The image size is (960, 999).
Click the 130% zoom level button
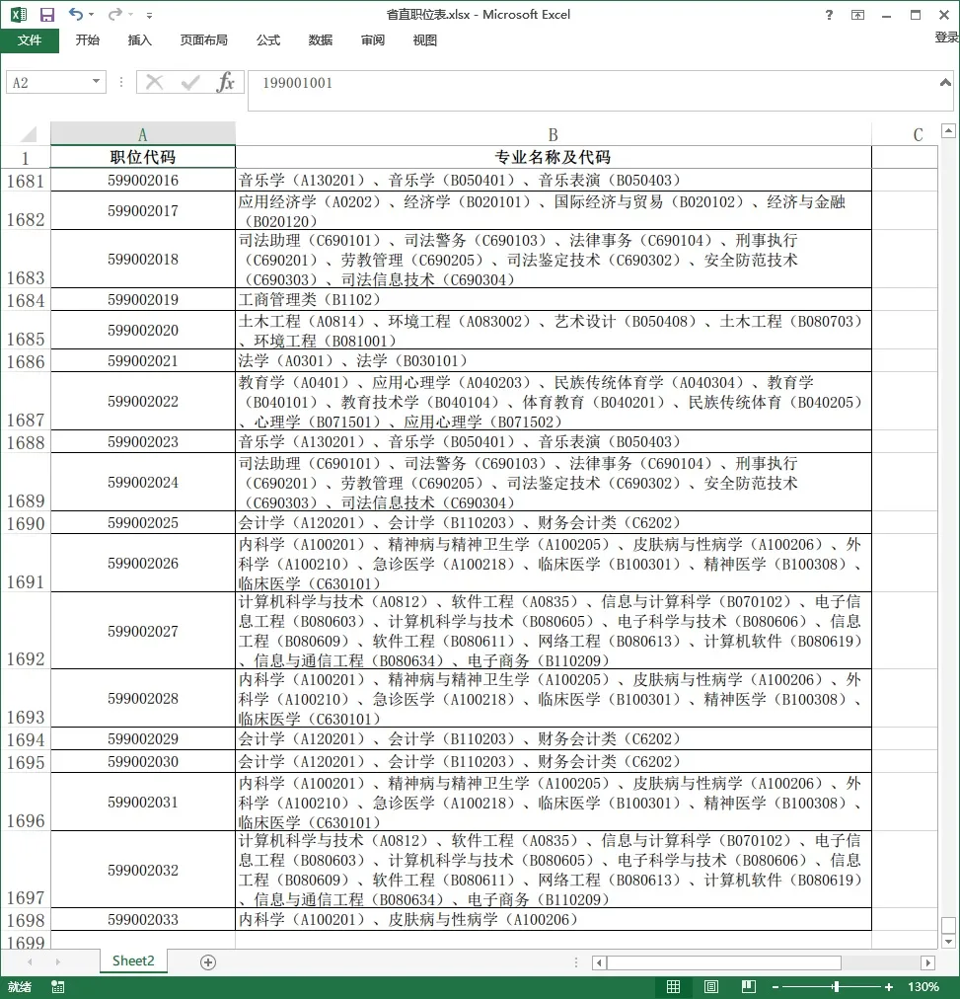point(923,987)
